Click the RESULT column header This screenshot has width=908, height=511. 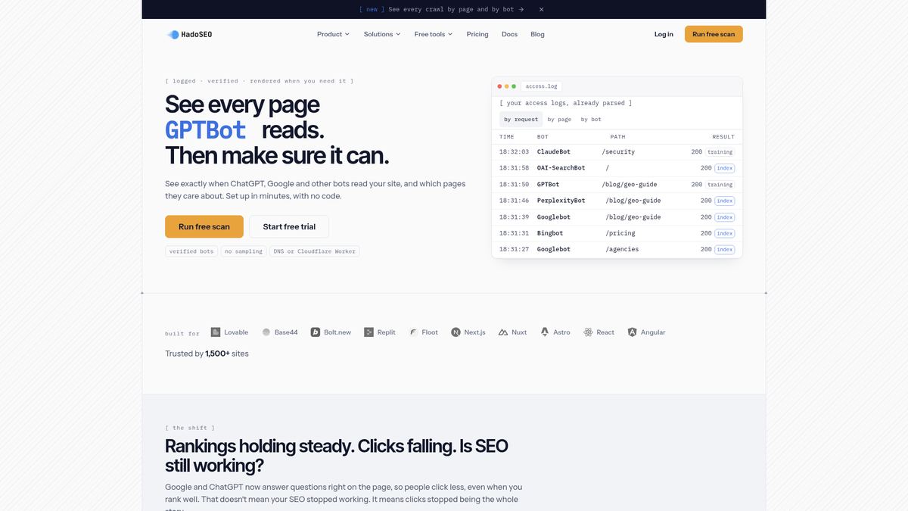[x=723, y=137]
